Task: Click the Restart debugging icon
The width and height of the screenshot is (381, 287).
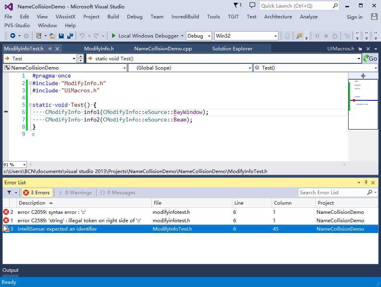Action: [335, 36]
